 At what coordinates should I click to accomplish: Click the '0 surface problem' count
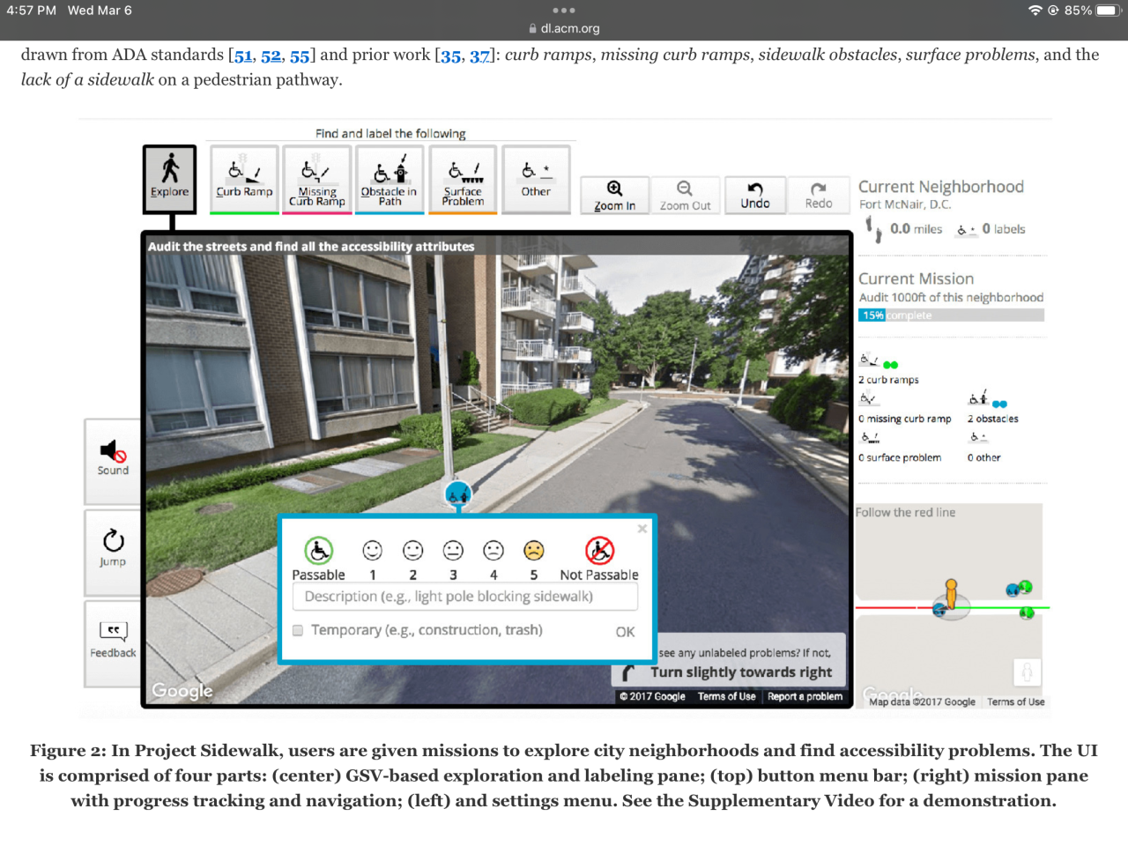[900, 457]
